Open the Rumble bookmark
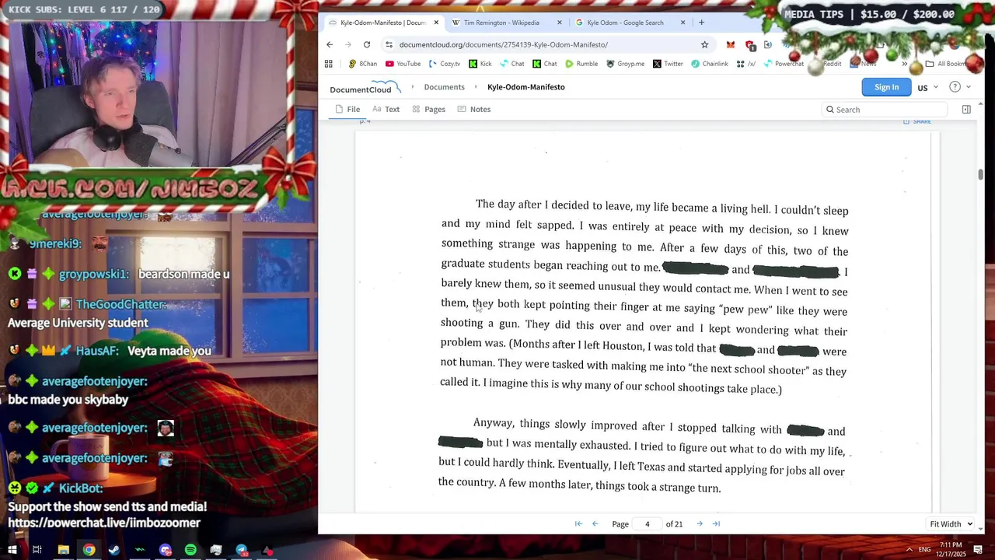Image resolution: width=995 pixels, height=560 pixels. pos(581,64)
